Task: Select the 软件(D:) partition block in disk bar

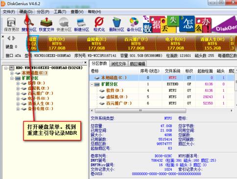Action: pyautogui.click(x=57, y=44)
